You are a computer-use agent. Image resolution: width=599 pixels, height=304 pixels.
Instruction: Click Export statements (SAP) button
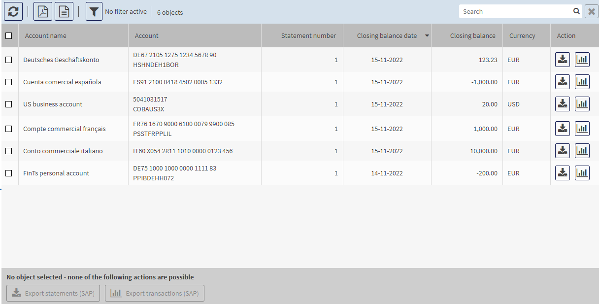coord(54,293)
